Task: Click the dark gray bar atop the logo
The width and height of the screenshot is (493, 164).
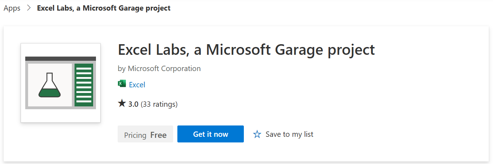Action: click(x=60, y=59)
